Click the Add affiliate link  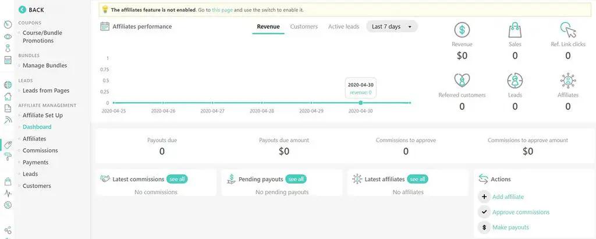508,197
